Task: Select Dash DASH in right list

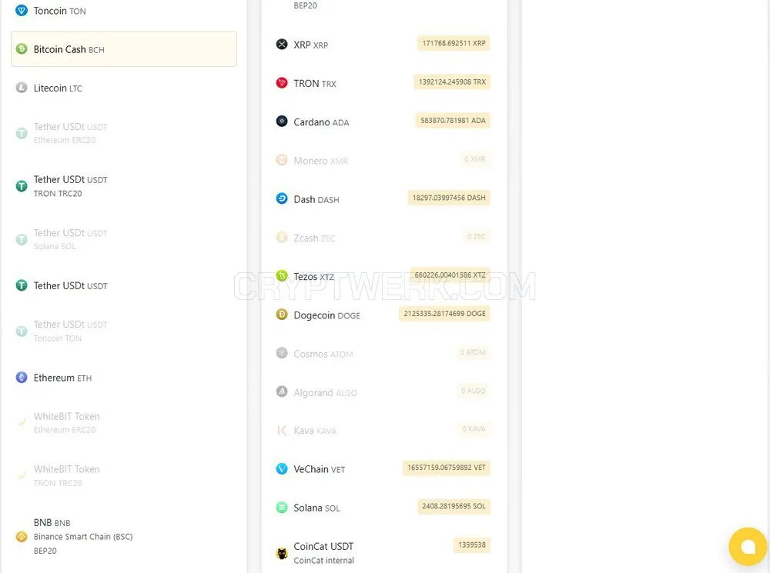Action: pyautogui.click(x=383, y=198)
